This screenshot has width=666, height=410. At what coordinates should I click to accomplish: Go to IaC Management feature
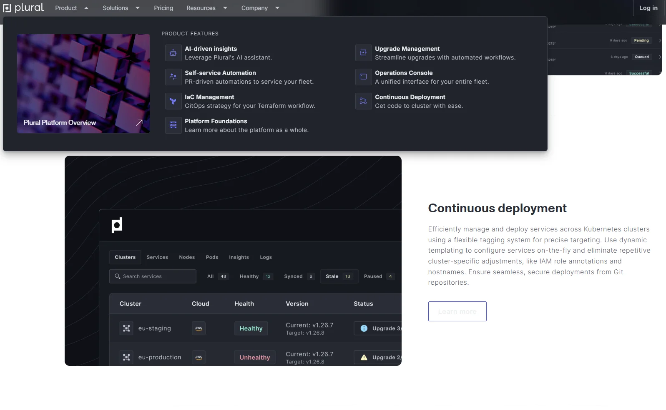[250, 101]
